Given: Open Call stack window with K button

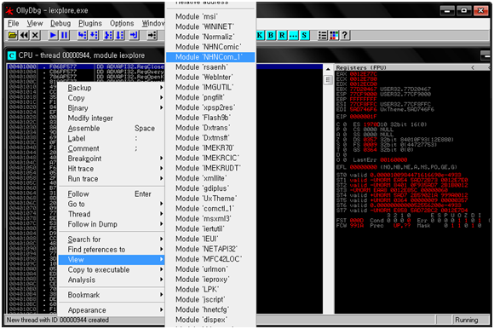Looking at the screenshot, I should pyautogui.click(x=260, y=35).
